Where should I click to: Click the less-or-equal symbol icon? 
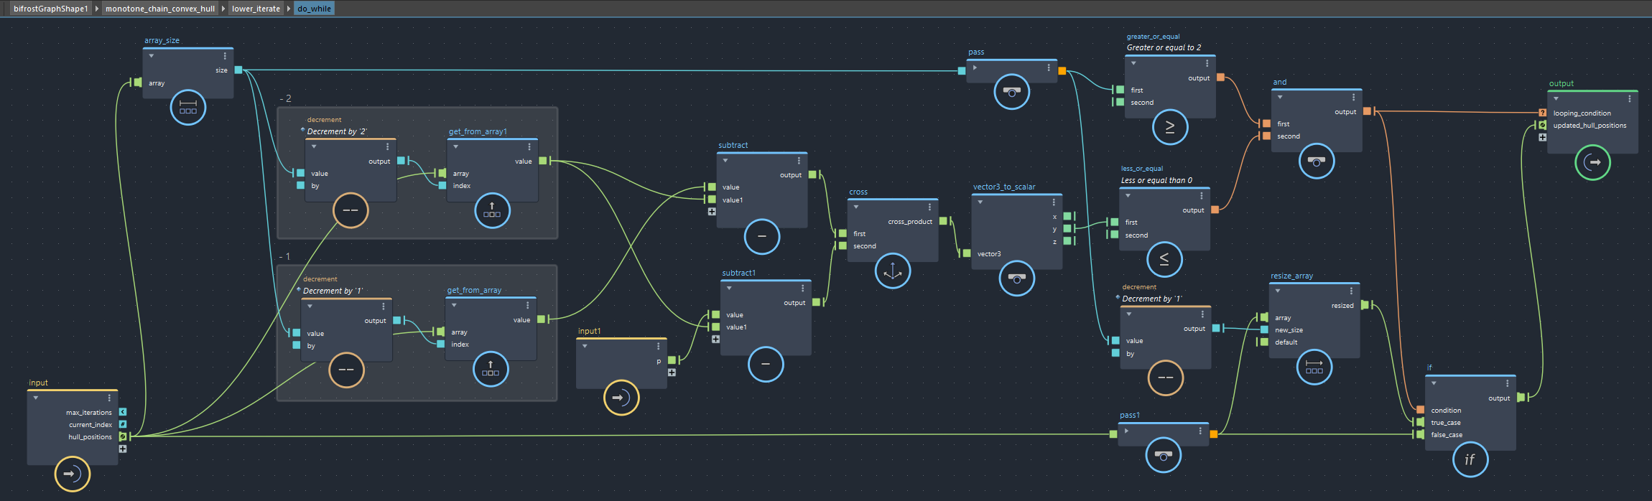(x=1164, y=259)
